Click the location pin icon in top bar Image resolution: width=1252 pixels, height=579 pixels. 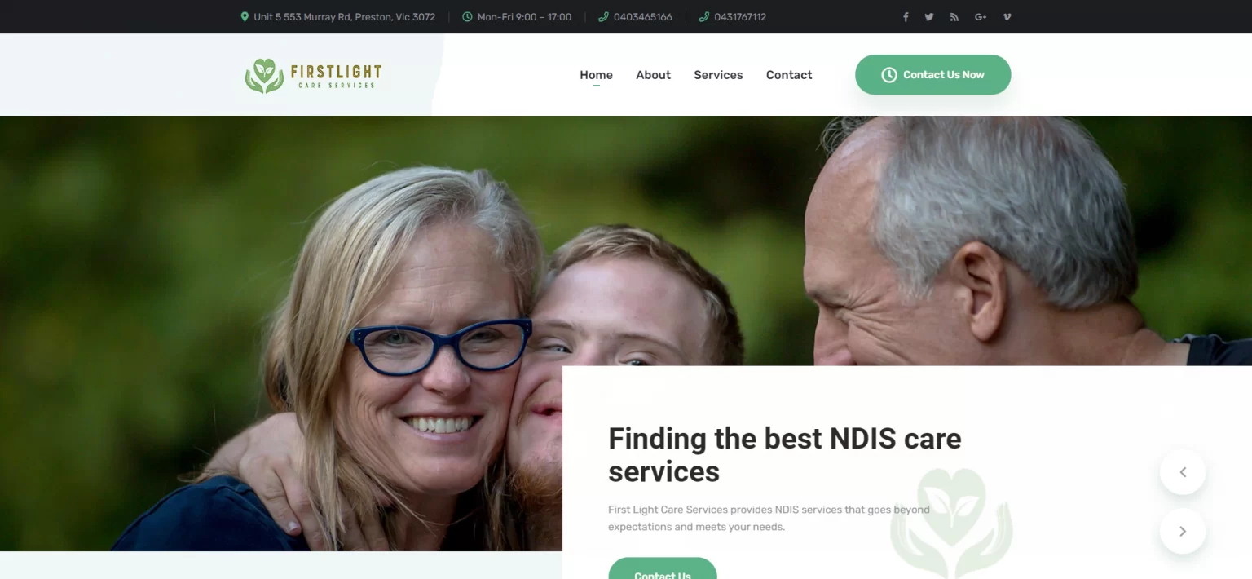[x=245, y=16]
